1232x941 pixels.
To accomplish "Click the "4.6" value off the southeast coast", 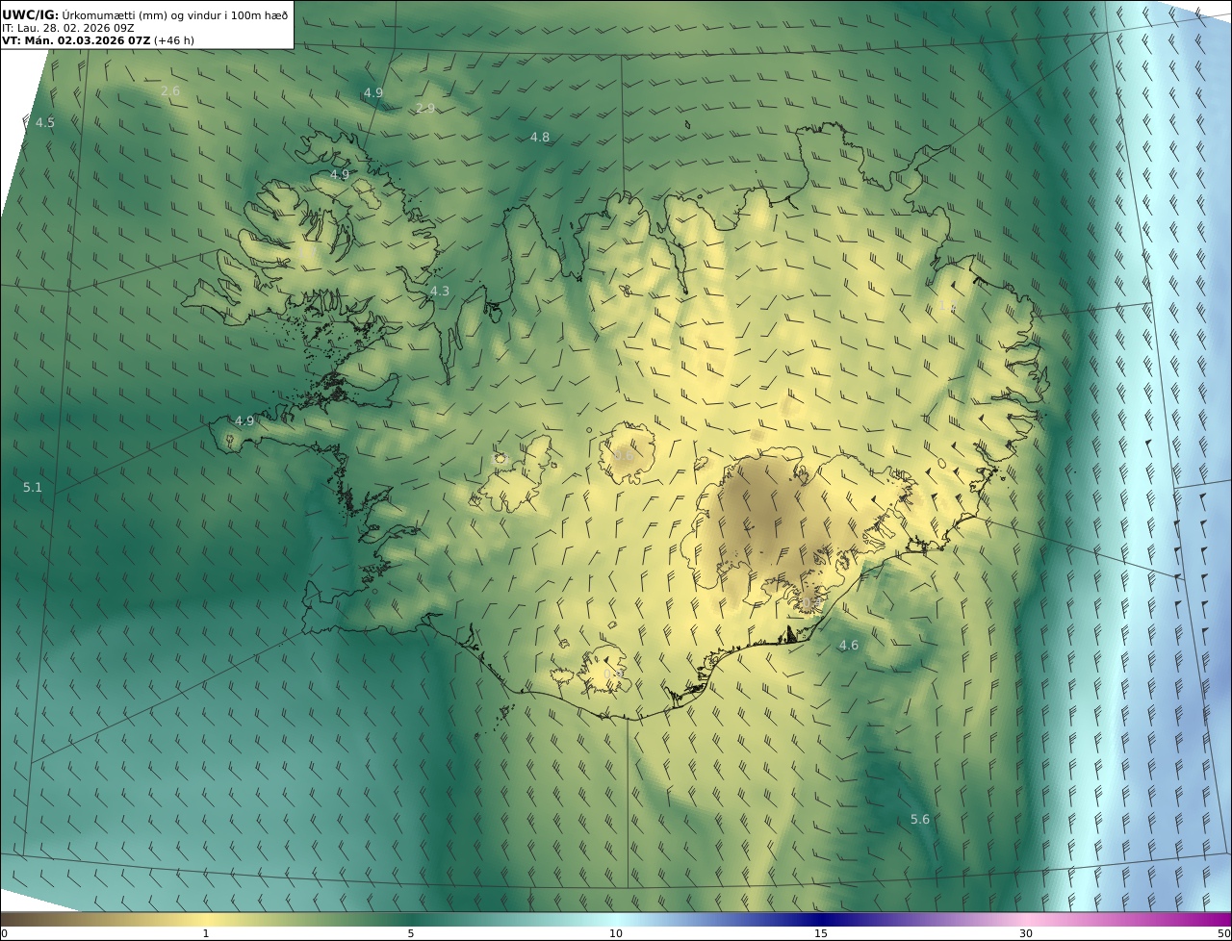I will click(x=849, y=646).
